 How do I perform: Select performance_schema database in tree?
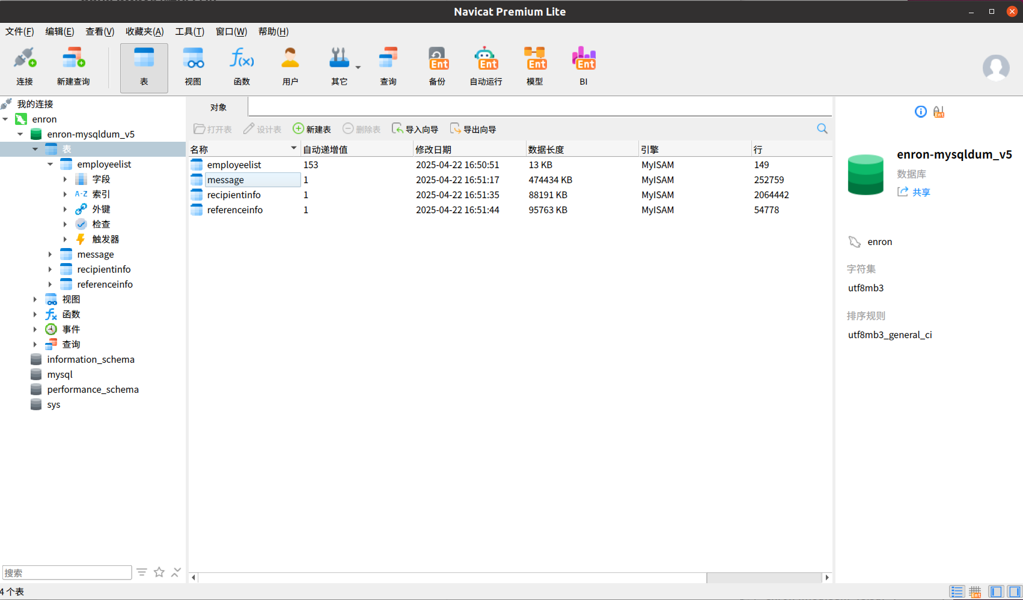(93, 389)
